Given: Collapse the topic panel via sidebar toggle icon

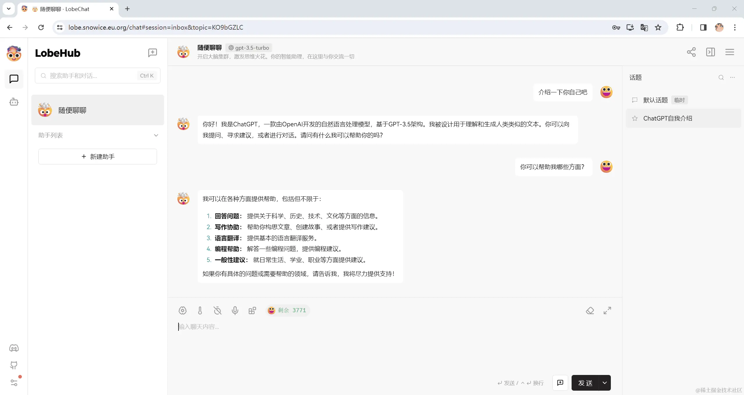Looking at the screenshot, I should 710,52.
